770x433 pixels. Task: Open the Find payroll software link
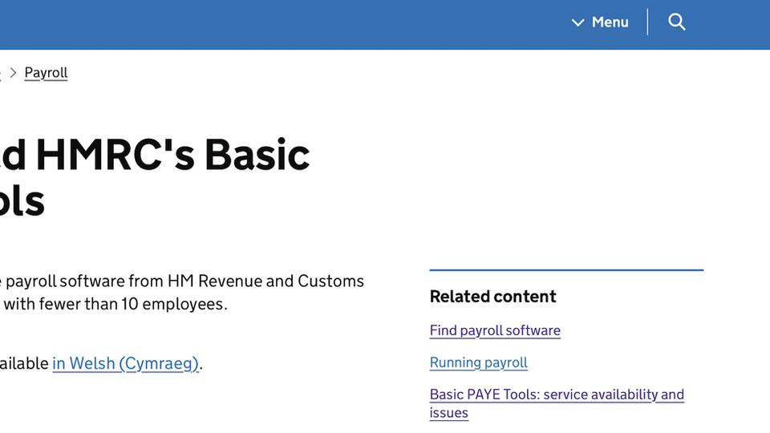coord(495,330)
